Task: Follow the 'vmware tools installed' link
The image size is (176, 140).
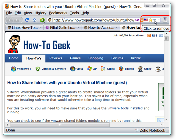Action: point(125,108)
